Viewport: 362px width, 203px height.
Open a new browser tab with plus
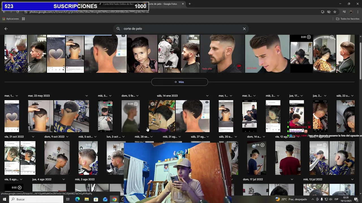(x=189, y=4)
